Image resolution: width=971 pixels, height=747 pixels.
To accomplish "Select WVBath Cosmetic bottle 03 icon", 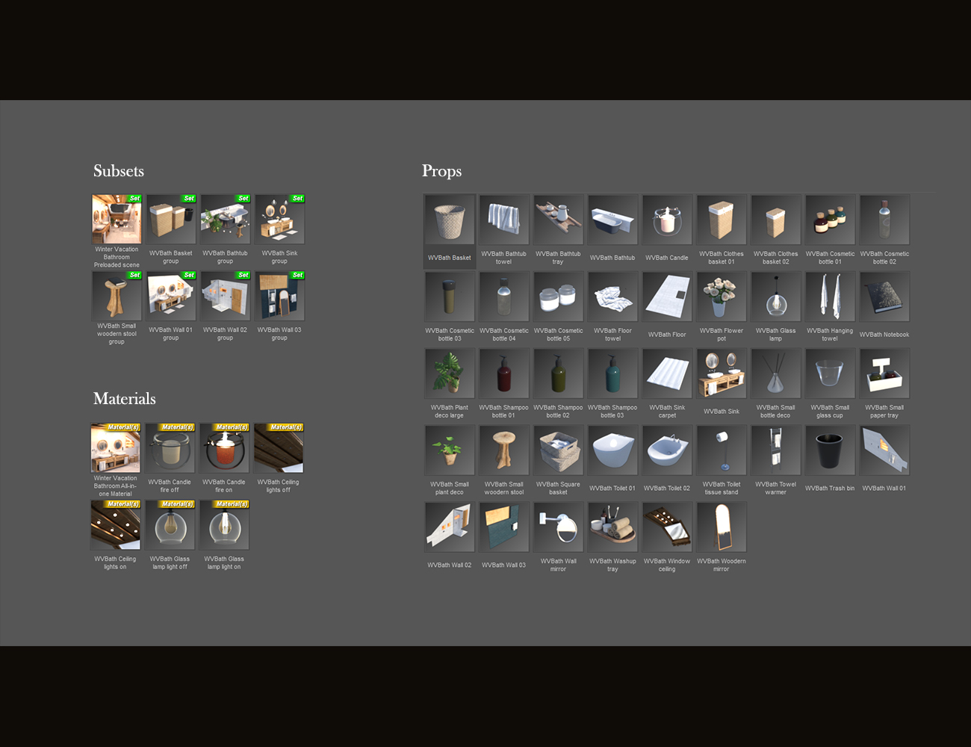I will [450, 297].
